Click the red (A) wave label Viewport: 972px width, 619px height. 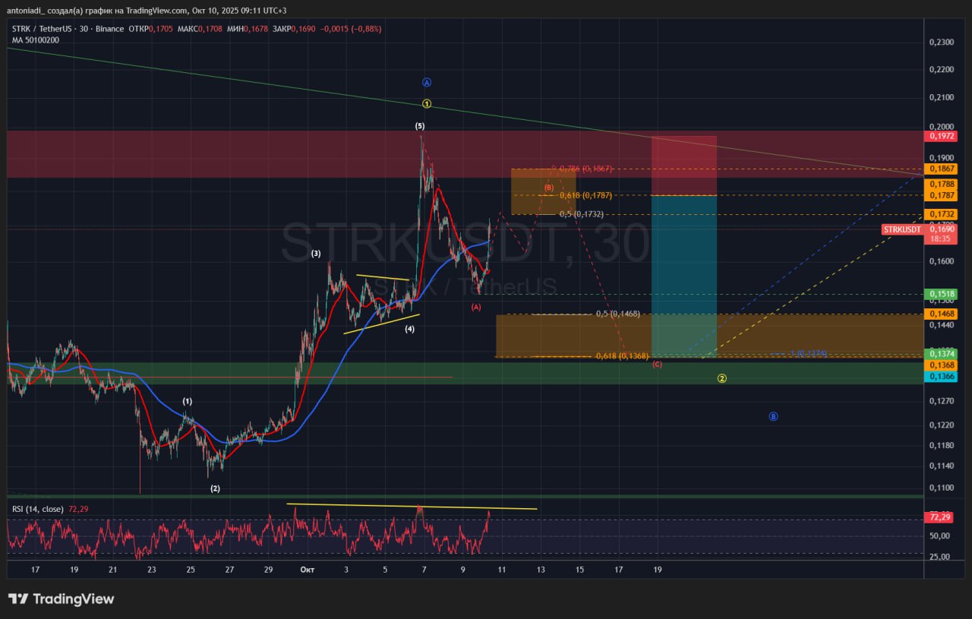click(476, 307)
